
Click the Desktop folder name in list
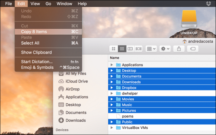point(129,71)
